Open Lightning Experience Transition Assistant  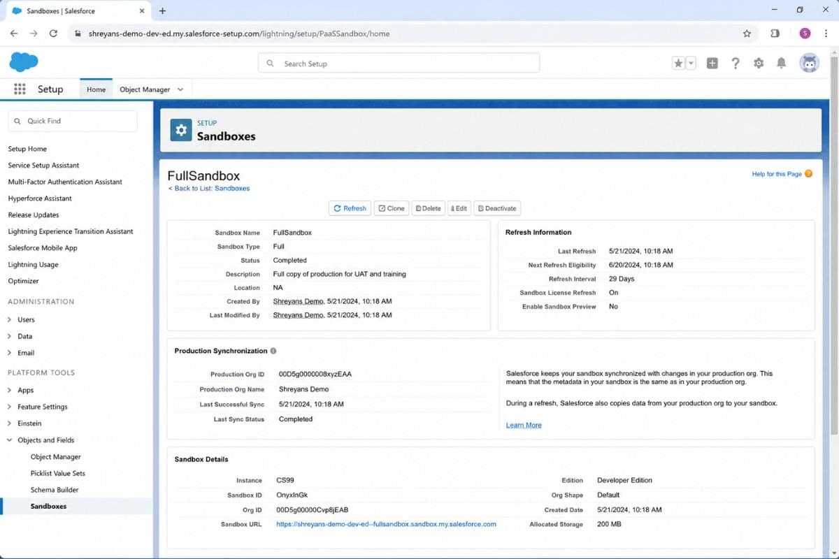pos(71,231)
